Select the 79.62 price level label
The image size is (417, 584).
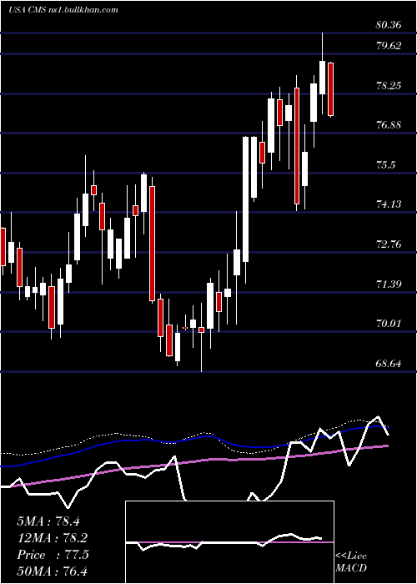389,46
